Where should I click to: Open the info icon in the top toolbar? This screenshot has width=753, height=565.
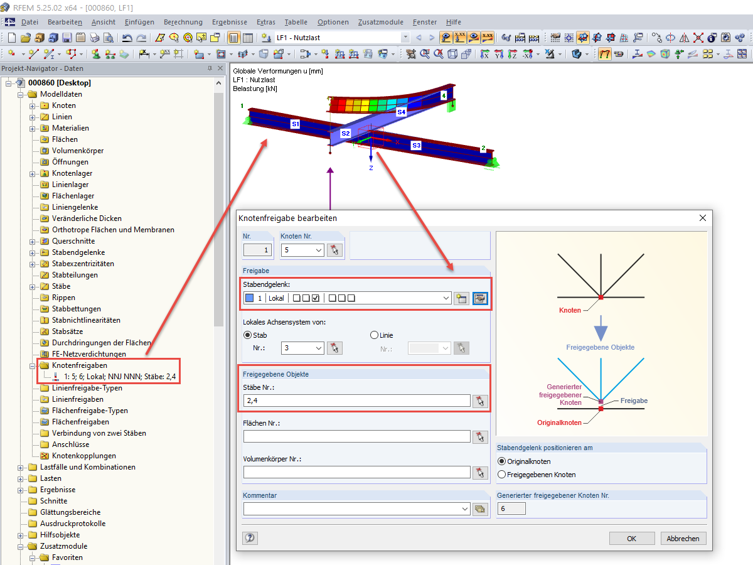tap(712, 38)
